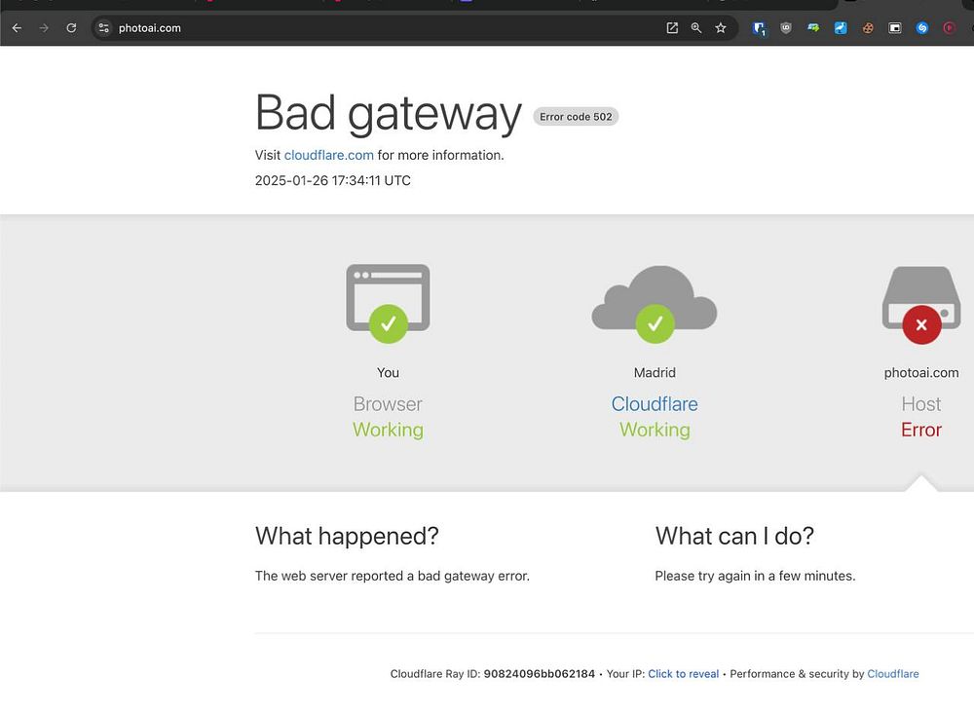Click the bad gateway error explanation text
The width and height of the screenshot is (974, 715).
coord(392,576)
